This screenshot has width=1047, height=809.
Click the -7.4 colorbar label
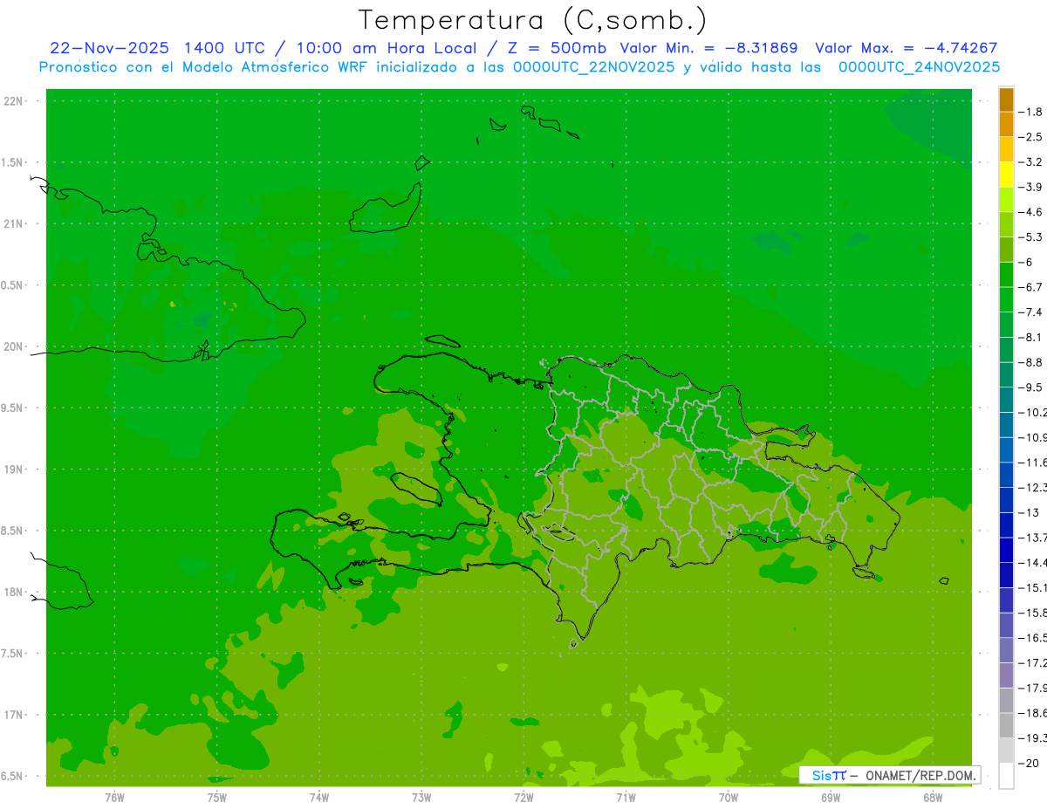pyautogui.click(x=1031, y=312)
